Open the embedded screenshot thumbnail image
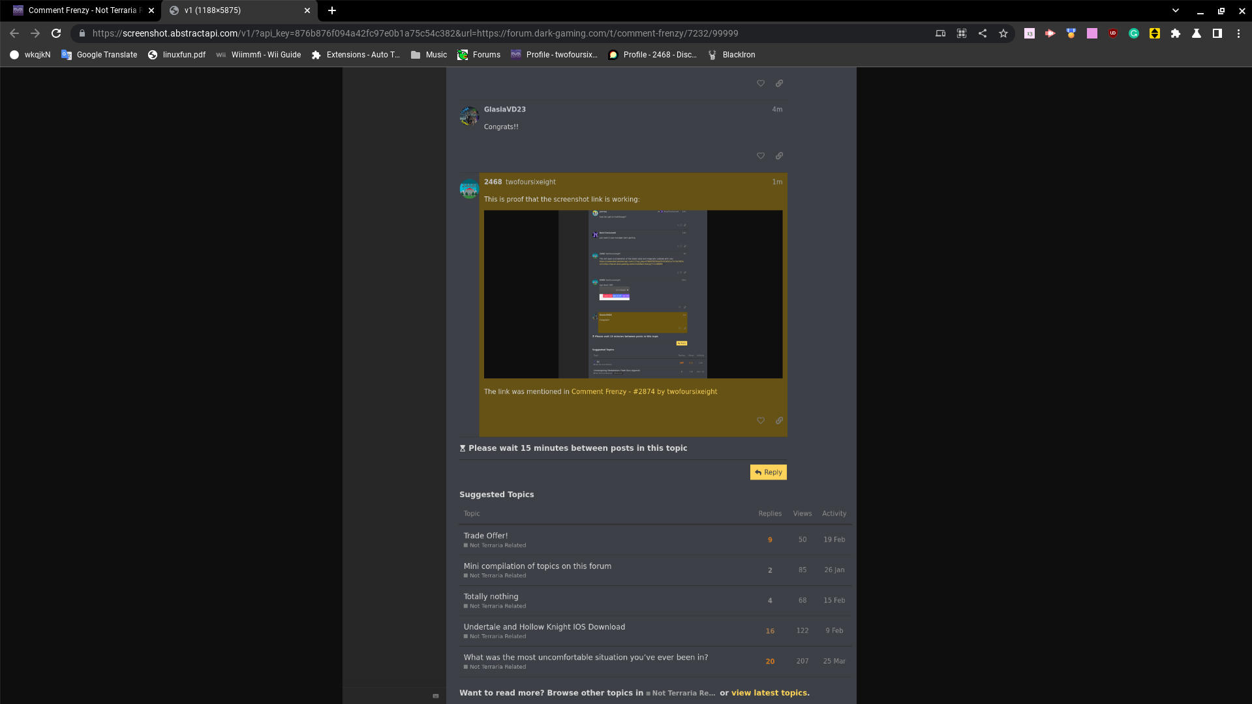 [633, 294]
